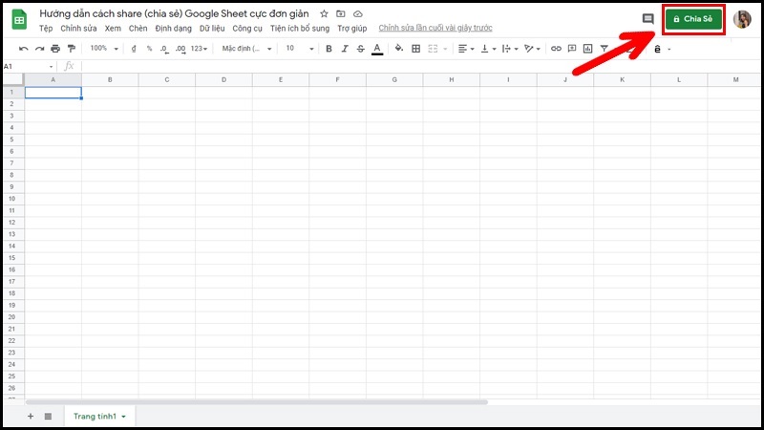Pick the fill color bucket
Viewport: 764px width, 430px height.
(399, 49)
